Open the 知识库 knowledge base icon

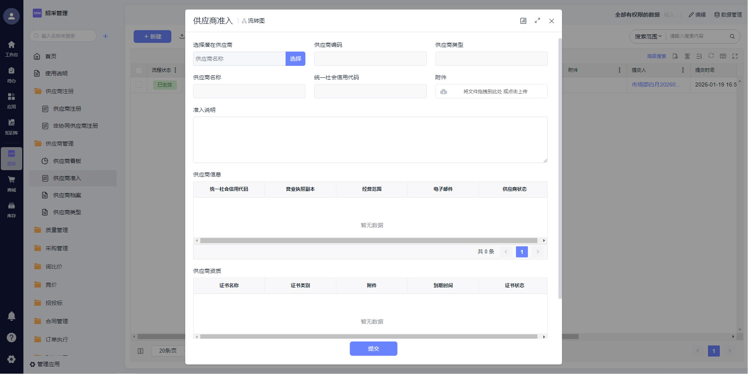click(x=12, y=123)
